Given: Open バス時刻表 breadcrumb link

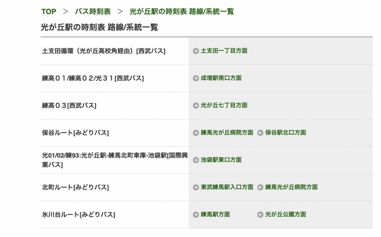Looking at the screenshot, I should click(x=93, y=11).
